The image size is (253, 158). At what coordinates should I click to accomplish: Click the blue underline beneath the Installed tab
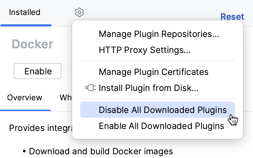pyautogui.click(x=26, y=25)
